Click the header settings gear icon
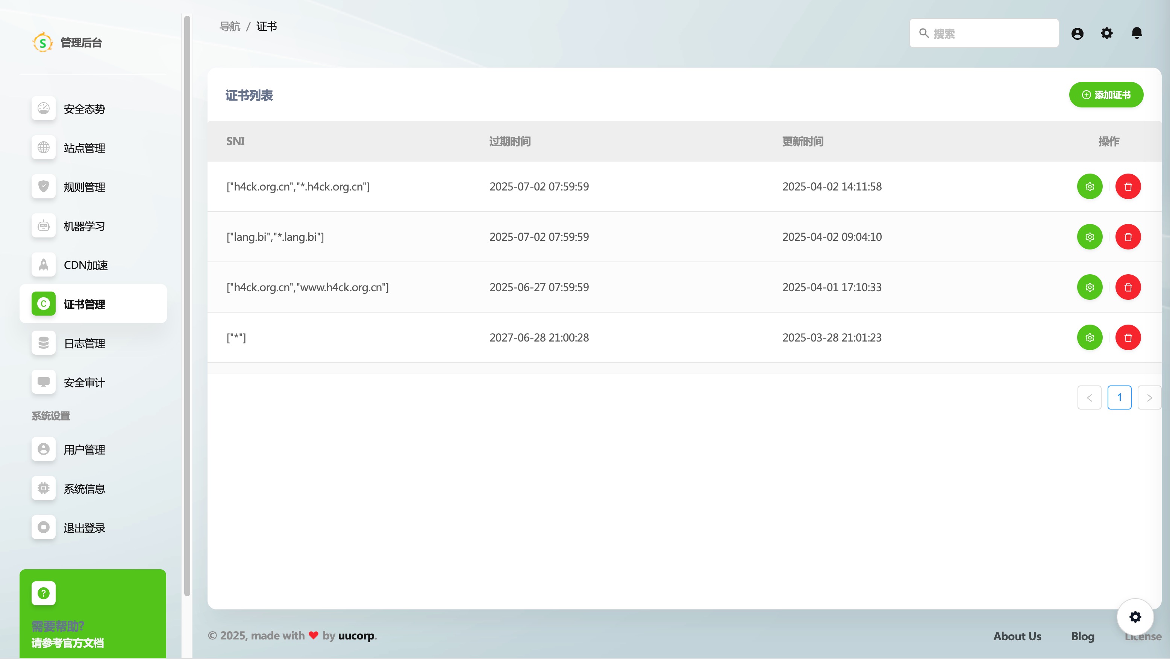This screenshot has height=659, width=1170. [x=1106, y=33]
